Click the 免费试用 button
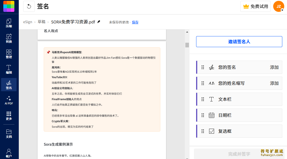The height and width of the screenshot is (159, 287). [x=255, y=6]
